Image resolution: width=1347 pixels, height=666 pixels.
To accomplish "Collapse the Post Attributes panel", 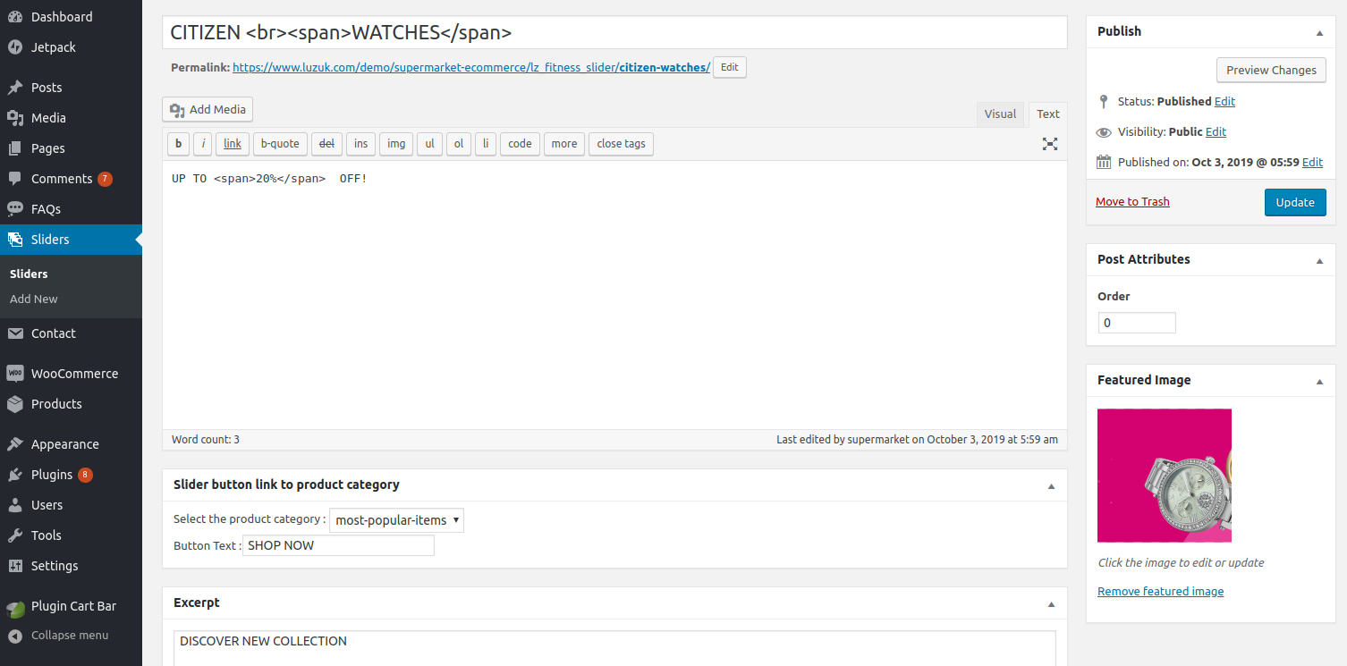I will point(1319,260).
